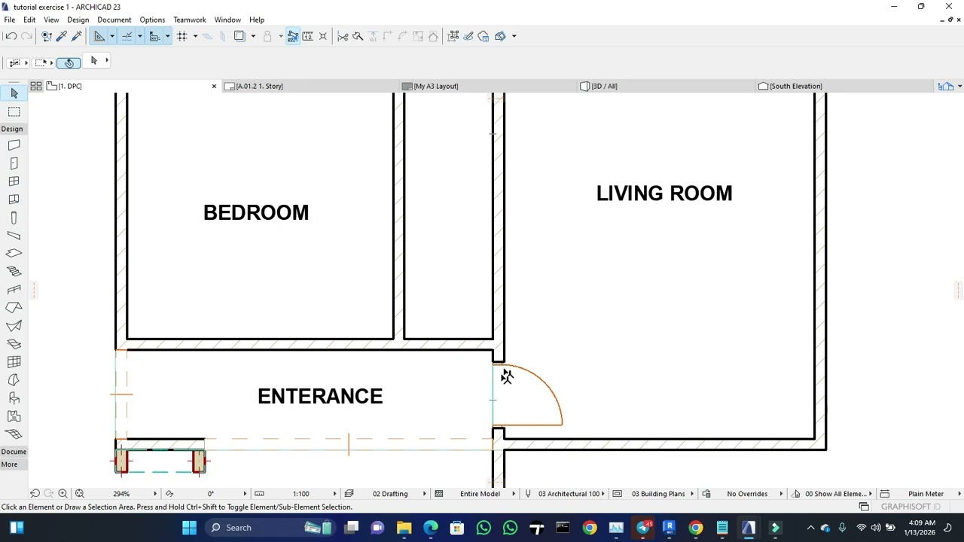Viewport: 964px width, 542px height.
Task: Activate the Railing tool
Action: click(14, 290)
